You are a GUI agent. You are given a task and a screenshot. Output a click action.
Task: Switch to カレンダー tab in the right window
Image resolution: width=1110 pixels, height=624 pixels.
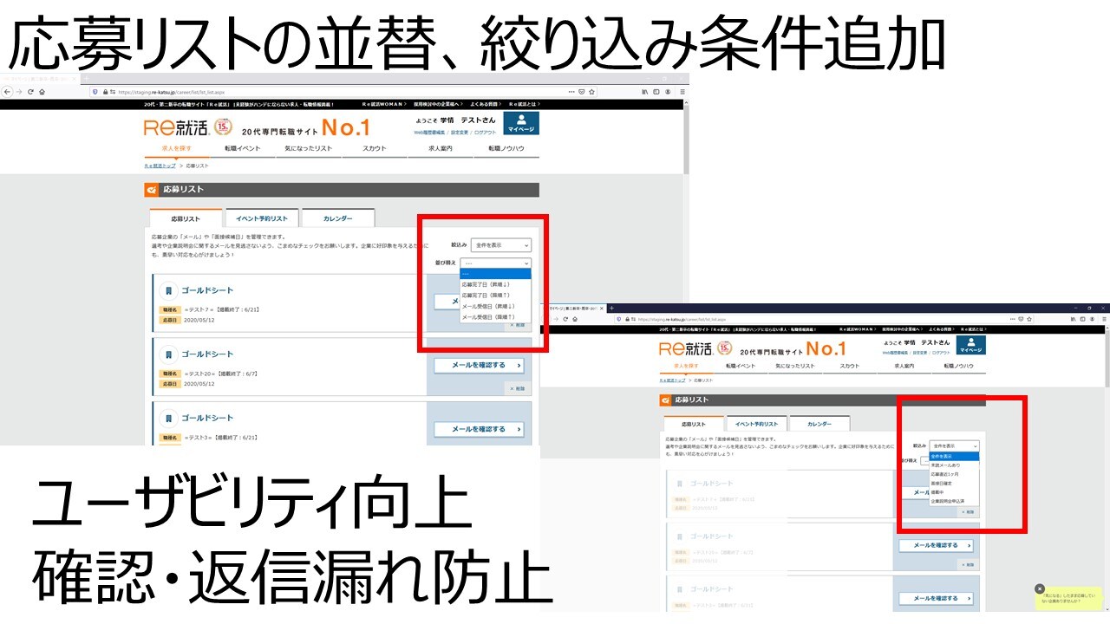819,425
